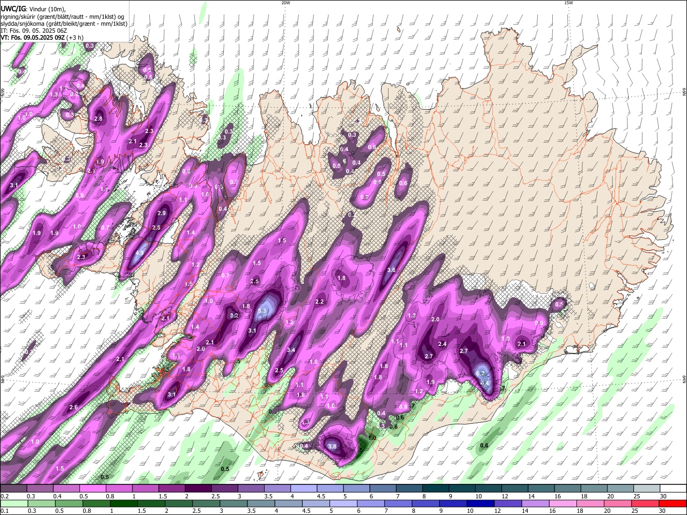Click the '3.6' precipitation value on the map
This screenshot has width=687, height=515.
[x=391, y=270]
